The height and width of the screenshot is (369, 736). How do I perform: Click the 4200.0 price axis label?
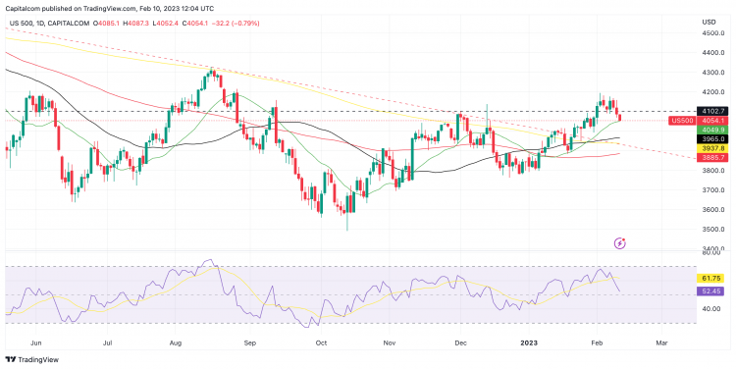click(714, 92)
